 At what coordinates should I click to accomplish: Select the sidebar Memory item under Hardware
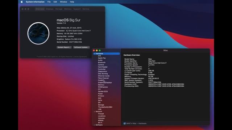pos(101,85)
